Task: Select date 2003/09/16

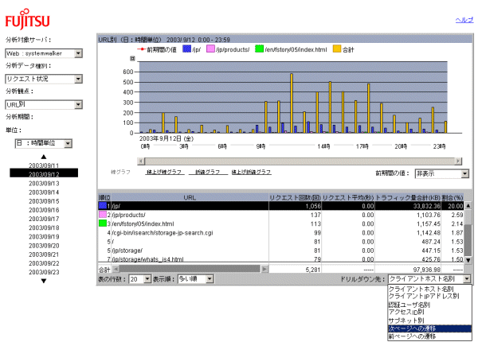Action: point(44,210)
